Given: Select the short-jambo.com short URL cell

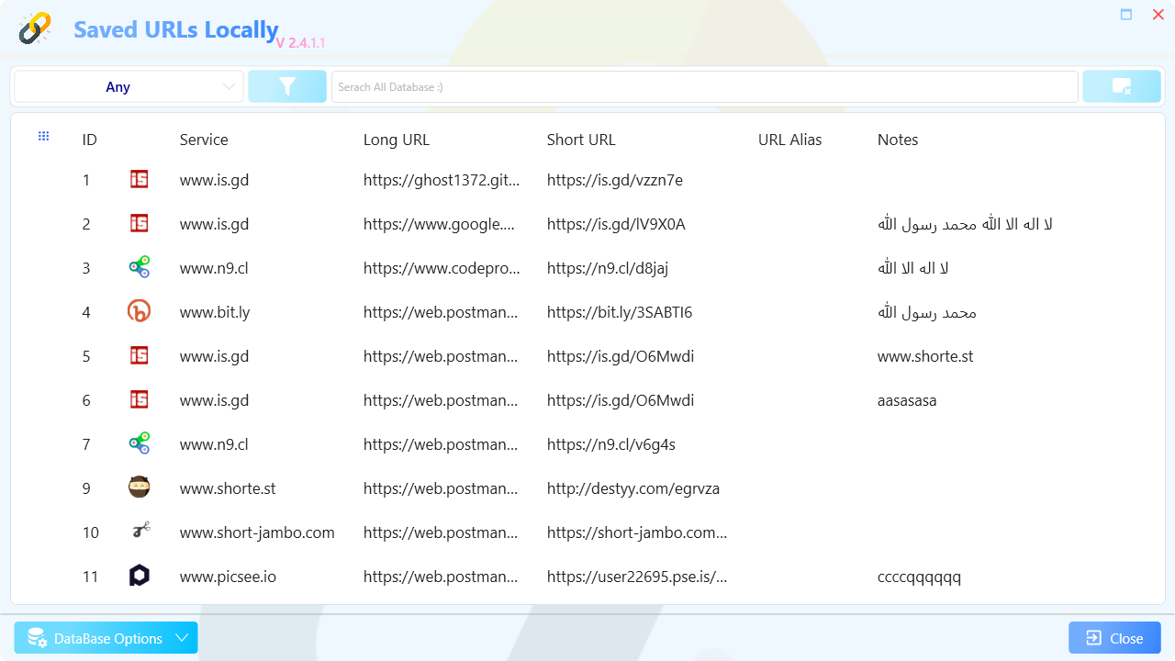Looking at the screenshot, I should [x=637, y=532].
